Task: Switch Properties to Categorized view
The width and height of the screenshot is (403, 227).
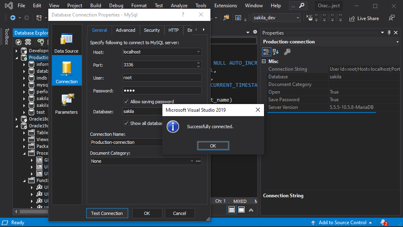Action: click(266, 52)
